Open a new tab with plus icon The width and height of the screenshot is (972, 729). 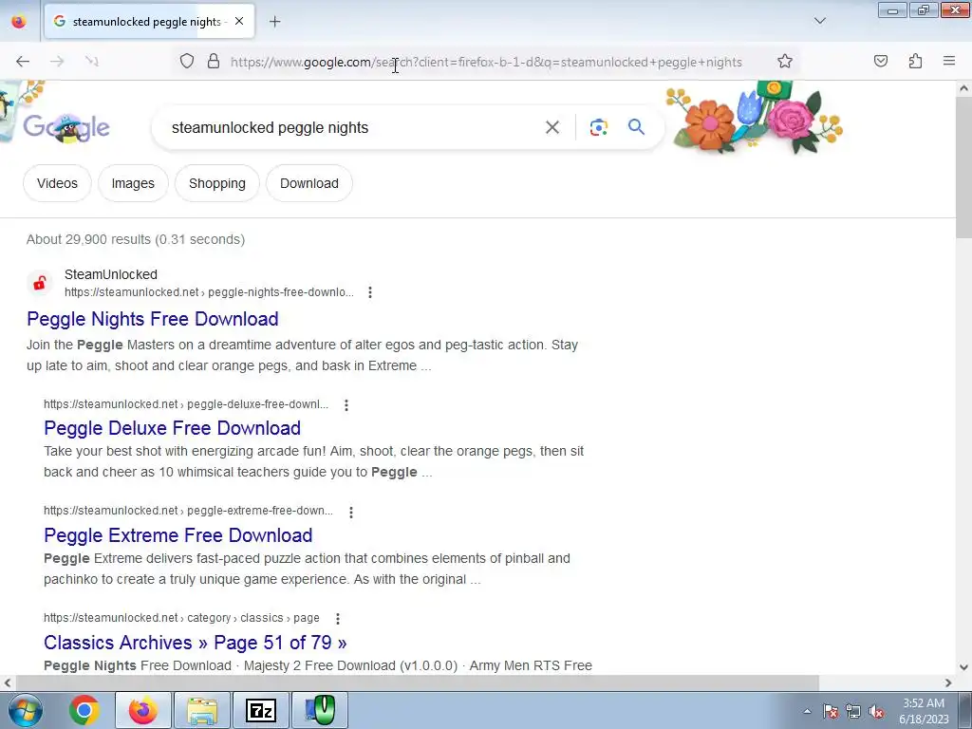274,22
